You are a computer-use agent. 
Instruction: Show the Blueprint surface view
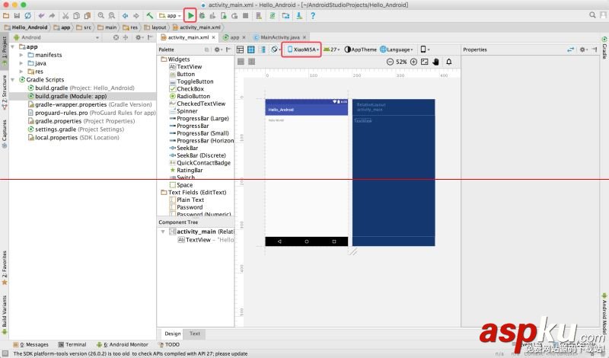point(251,50)
